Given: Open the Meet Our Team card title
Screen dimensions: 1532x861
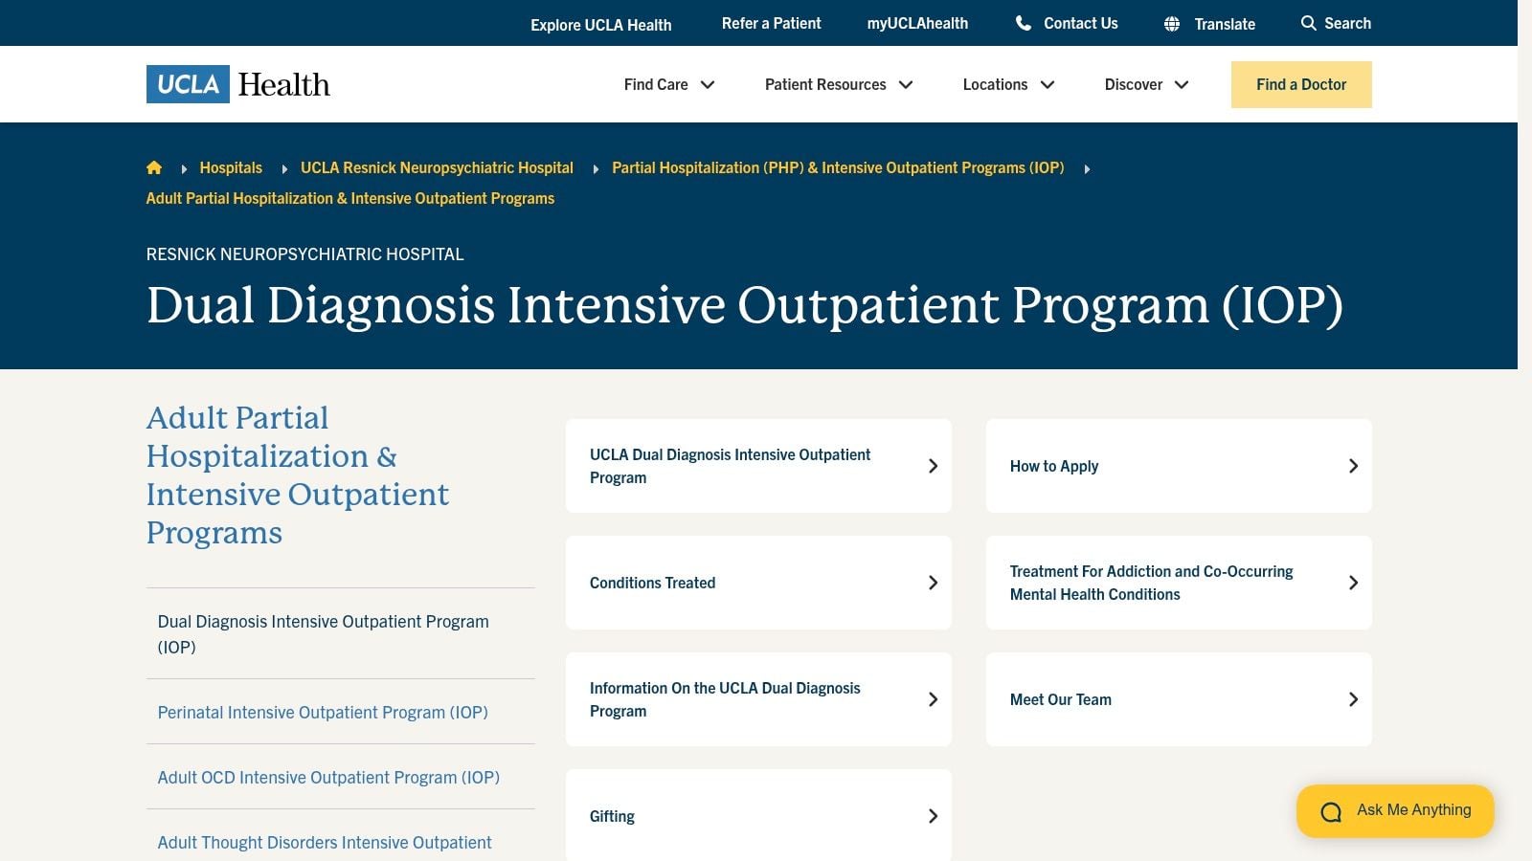Looking at the screenshot, I should 1061,699.
